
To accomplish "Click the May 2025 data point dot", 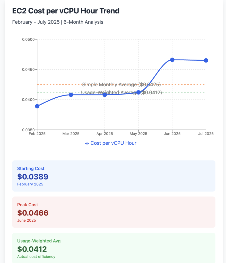I will click(138, 92).
